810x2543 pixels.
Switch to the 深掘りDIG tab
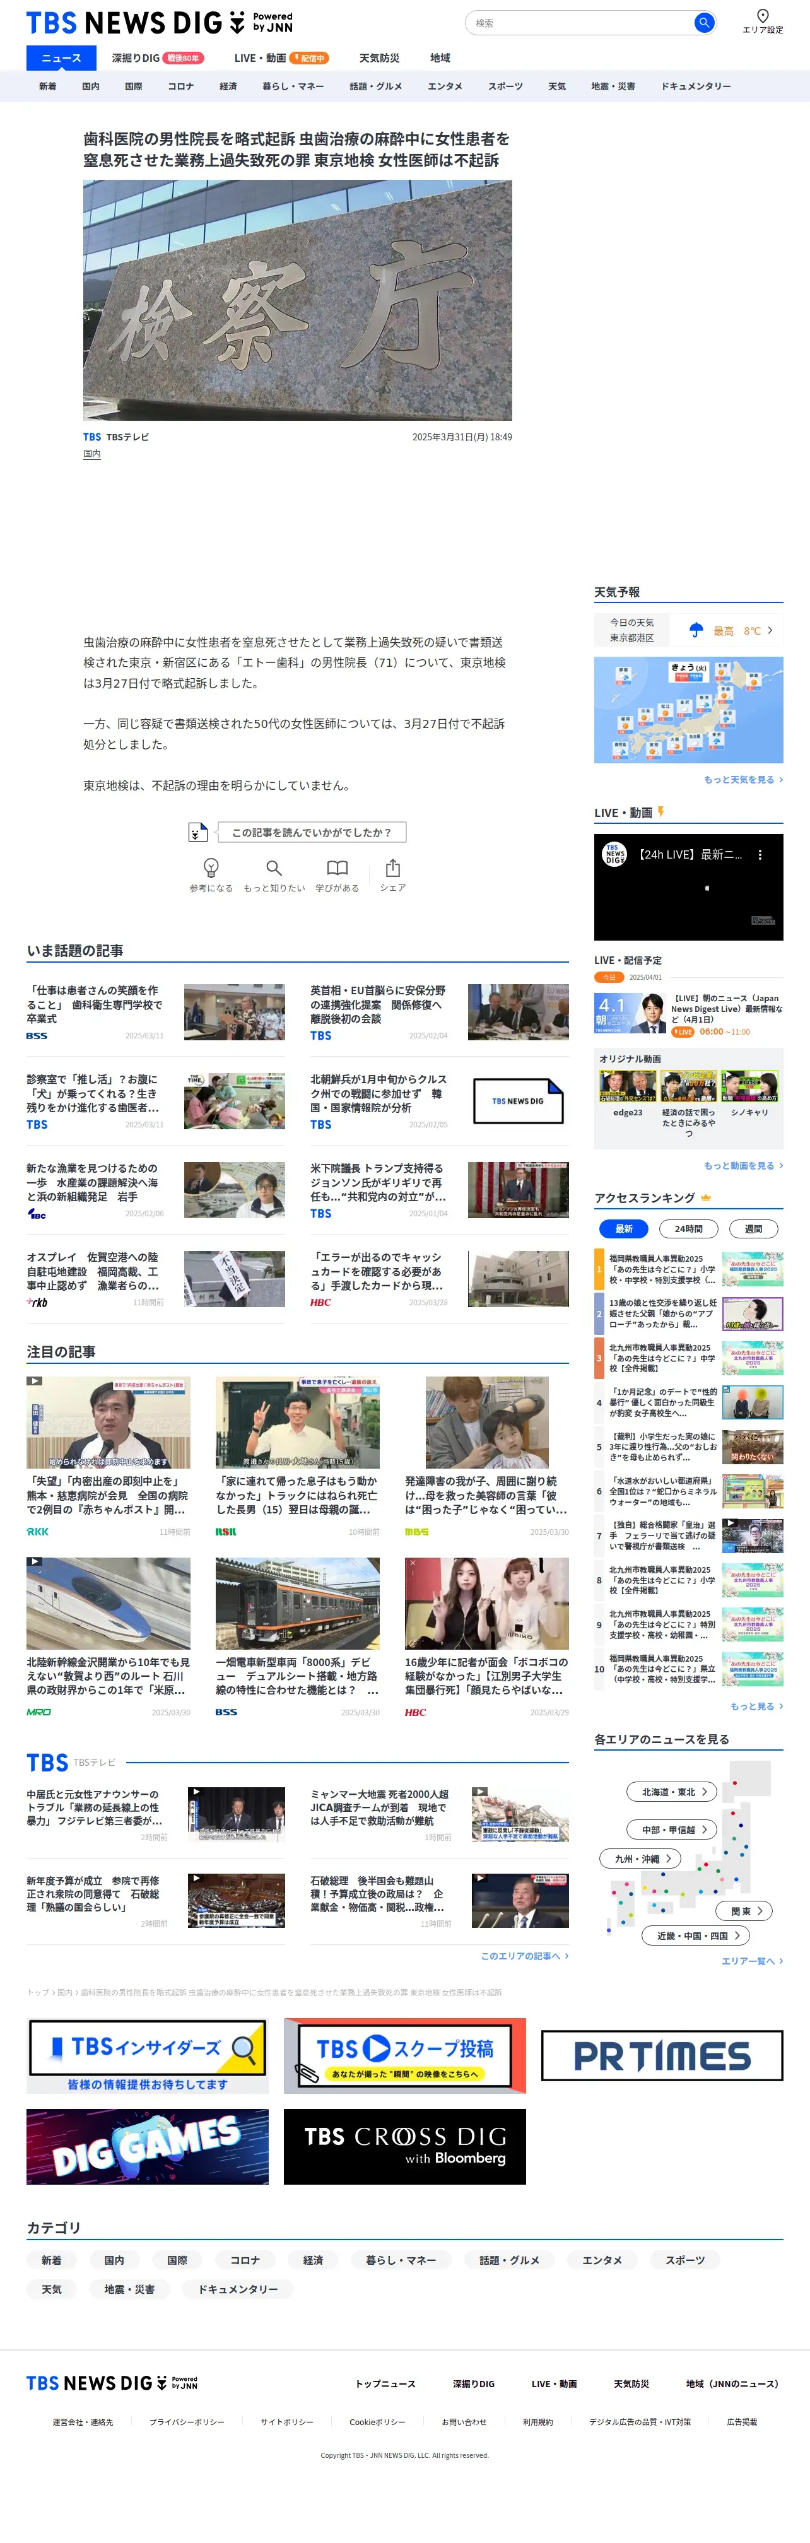[x=157, y=57]
